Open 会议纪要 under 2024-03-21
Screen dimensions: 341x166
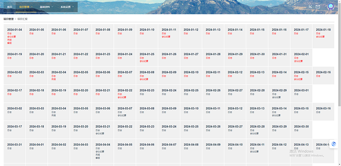(x=100, y=133)
